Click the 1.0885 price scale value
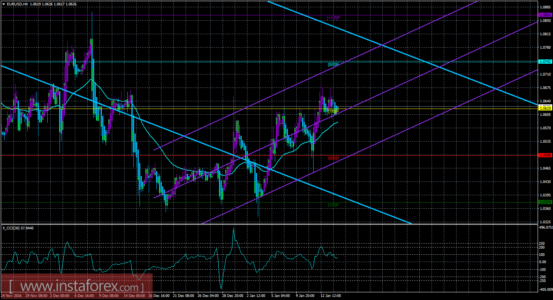Viewport: 553px width, 300px height. click(546, 7)
